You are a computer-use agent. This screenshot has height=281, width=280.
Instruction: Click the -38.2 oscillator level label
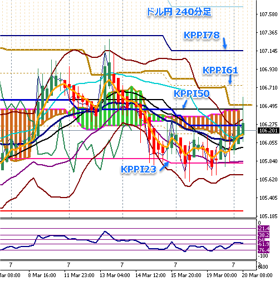click(x=264, y=235)
